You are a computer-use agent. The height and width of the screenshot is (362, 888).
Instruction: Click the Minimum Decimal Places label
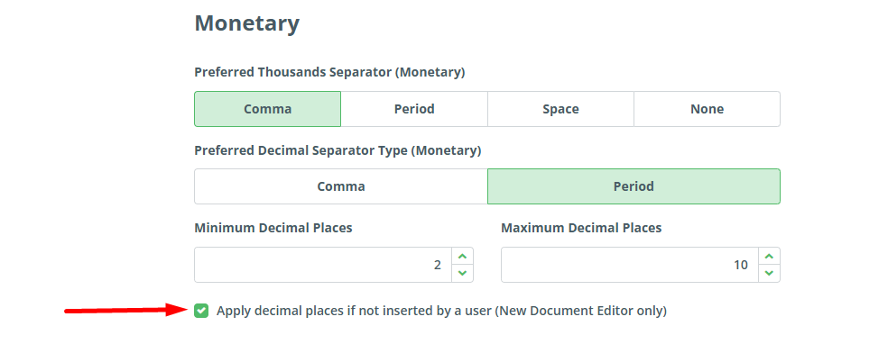tap(273, 227)
